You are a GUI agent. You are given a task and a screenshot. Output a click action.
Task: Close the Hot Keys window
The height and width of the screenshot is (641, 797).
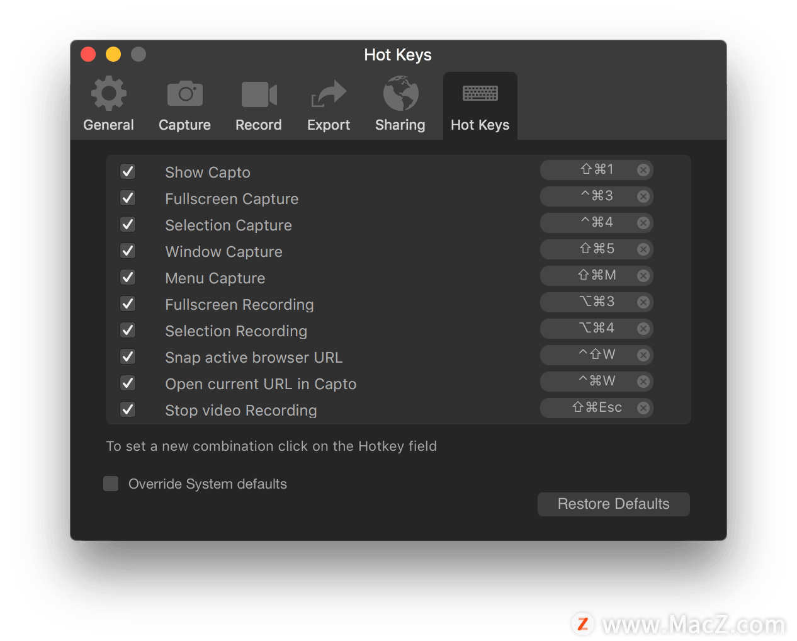point(88,55)
